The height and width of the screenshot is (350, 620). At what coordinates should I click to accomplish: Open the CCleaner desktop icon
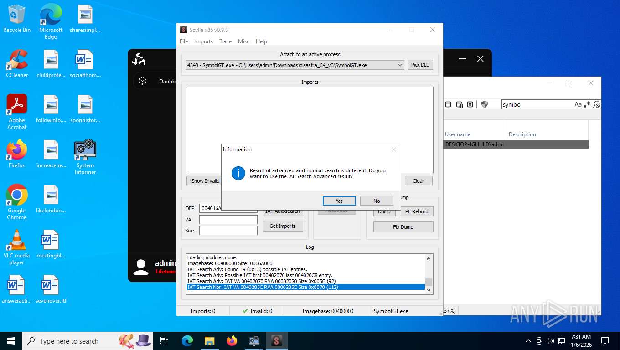pyautogui.click(x=17, y=64)
